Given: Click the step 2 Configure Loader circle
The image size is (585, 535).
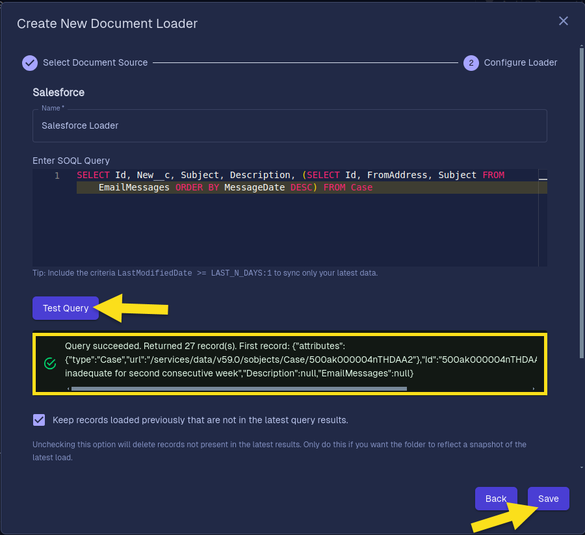Looking at the screenshot, I should (471, 62).
